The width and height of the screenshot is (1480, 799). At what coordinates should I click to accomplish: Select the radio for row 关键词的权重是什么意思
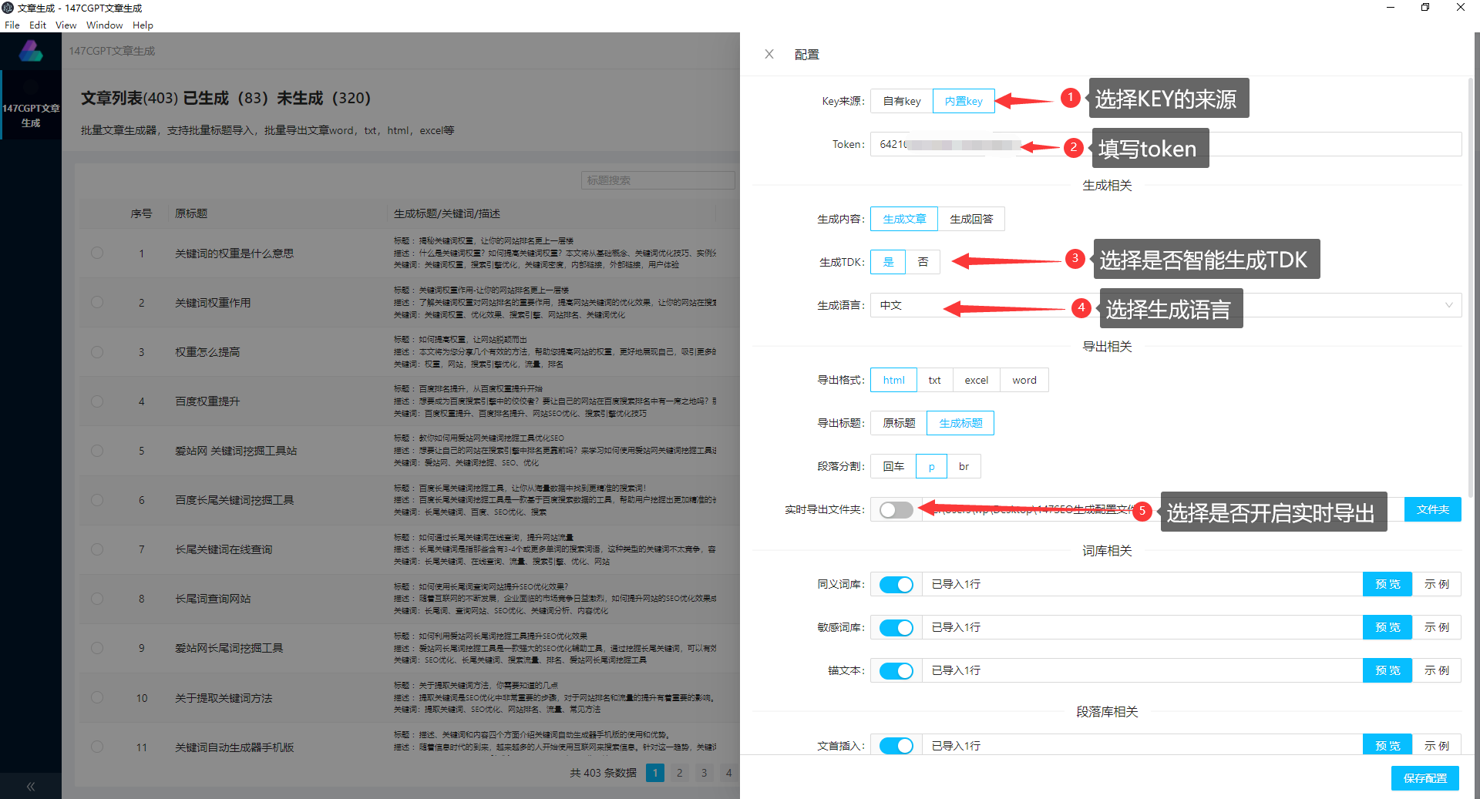97,253
